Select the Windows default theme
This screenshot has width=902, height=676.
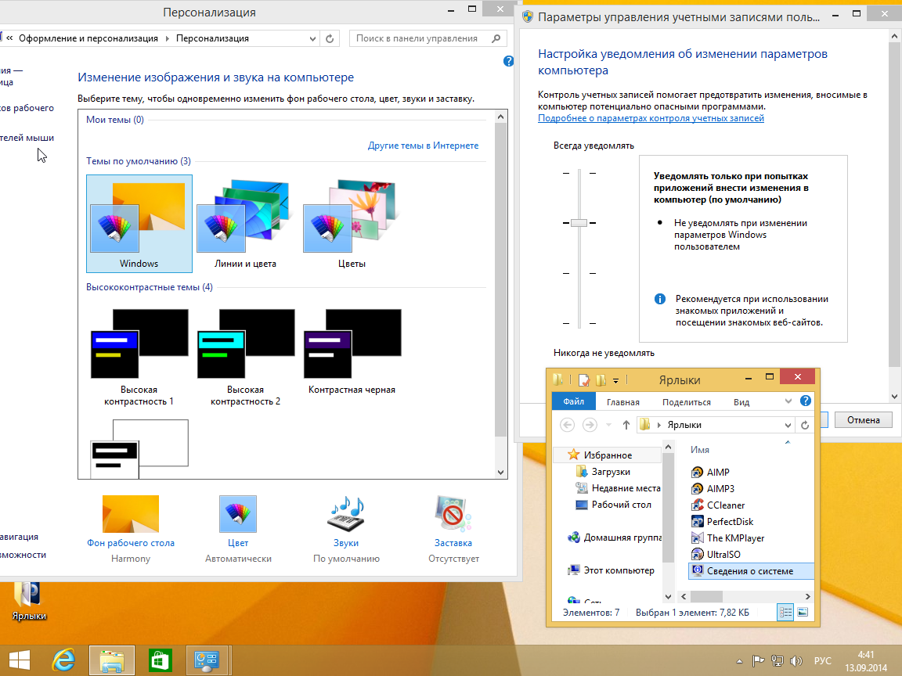click(x=139, y=224)
